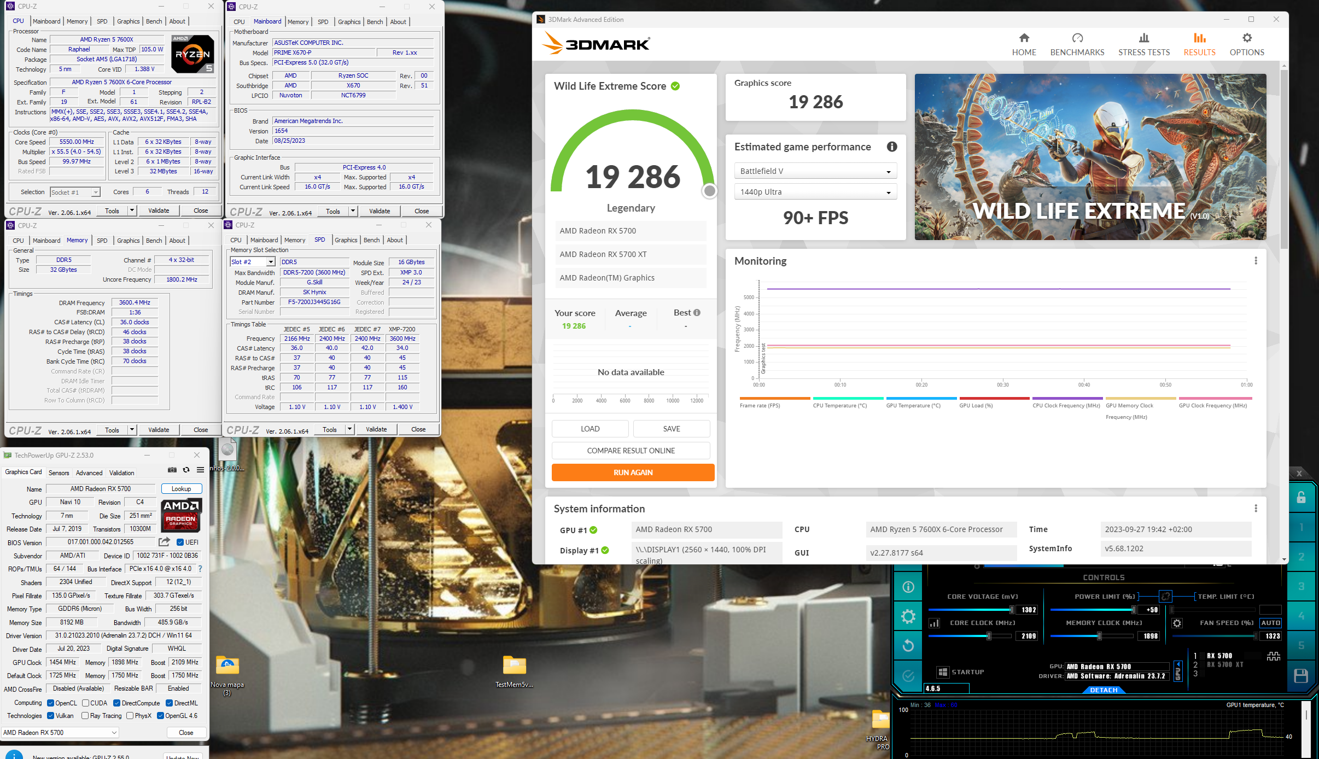Open Tools dropdown arrow in CPU-Z Memory window
Viewport: 1319px width, 759px height.
point(132,430)
